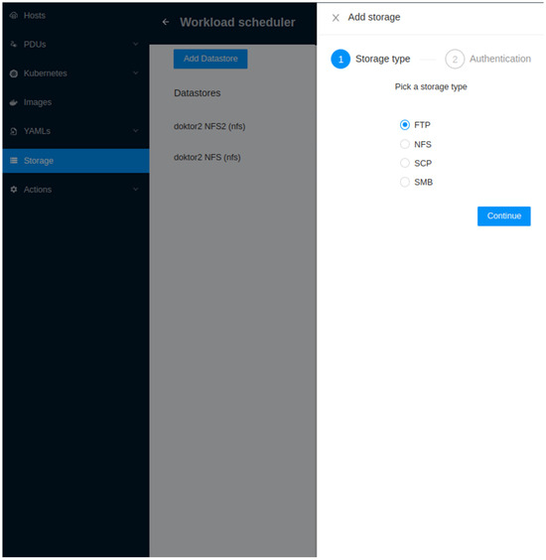Open the Images menu item
Screen dimensions: 546x560
coord(75,102)
